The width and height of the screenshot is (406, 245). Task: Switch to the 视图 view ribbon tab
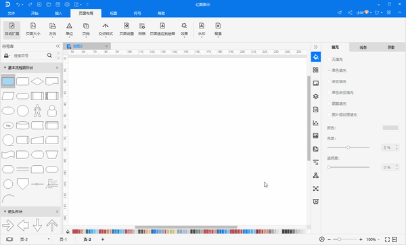pyautogui.click(x=114, y=14)
